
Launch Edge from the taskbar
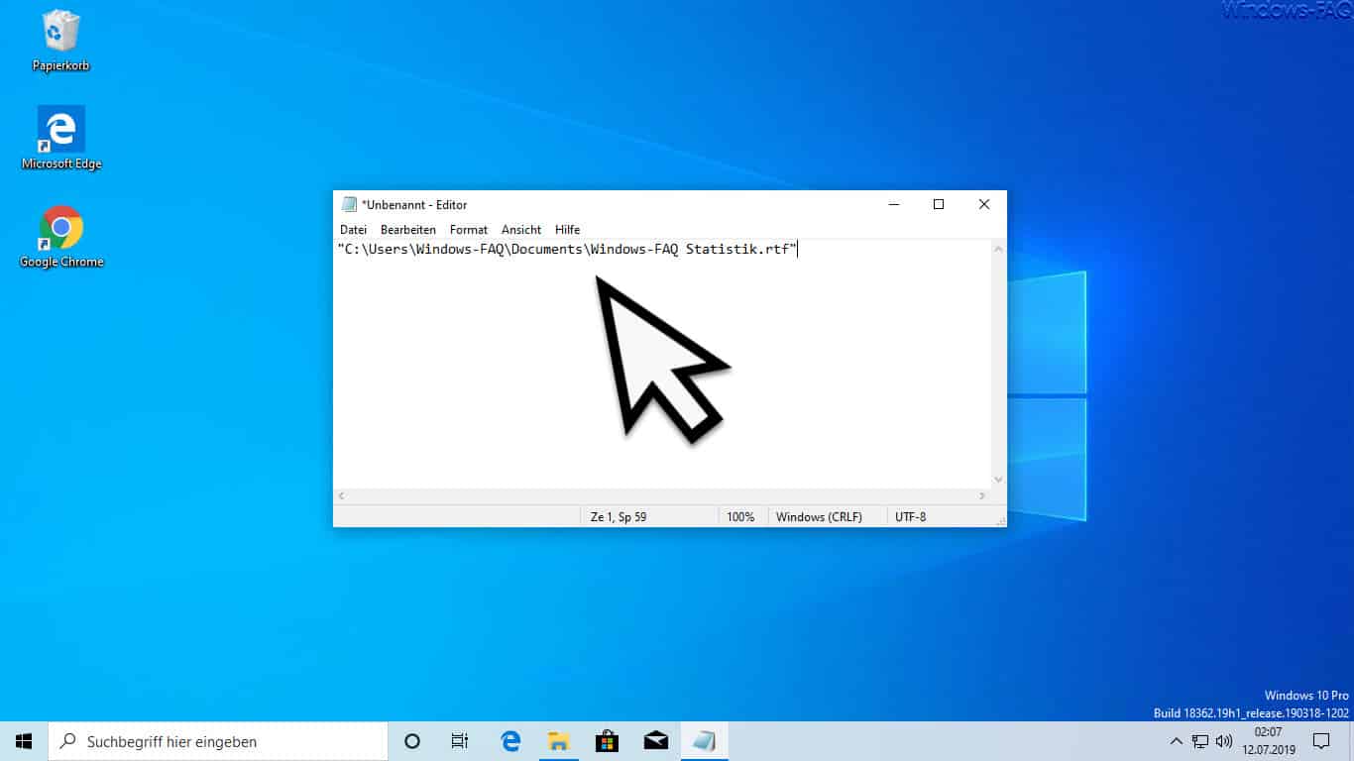click(x=510, y=741)
